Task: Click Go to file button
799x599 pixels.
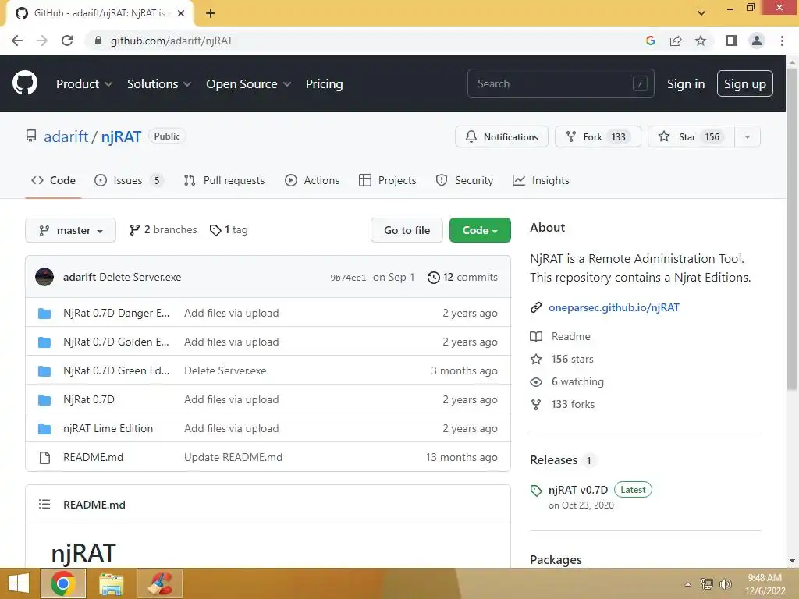Action: point(407,230)
